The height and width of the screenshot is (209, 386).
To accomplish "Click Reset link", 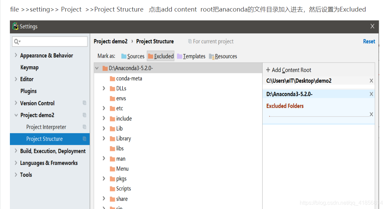I will [369, 41].
